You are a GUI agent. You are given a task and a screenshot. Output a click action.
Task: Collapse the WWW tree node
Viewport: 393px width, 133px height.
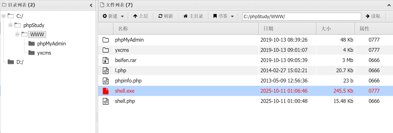pos(17,34)
